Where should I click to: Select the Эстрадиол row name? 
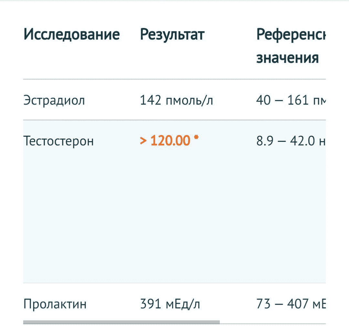point(54,101)
